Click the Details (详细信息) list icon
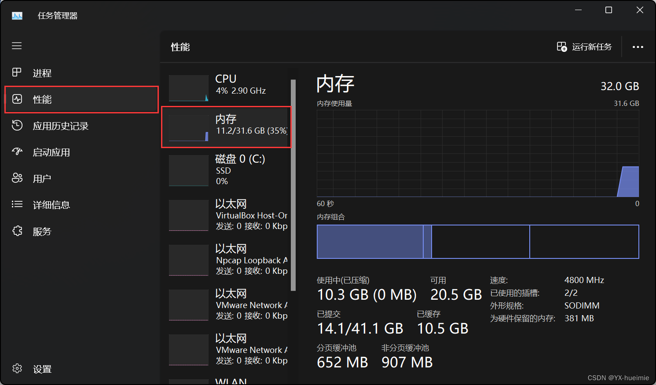This screenshot has width=656, height=385. 17,204
